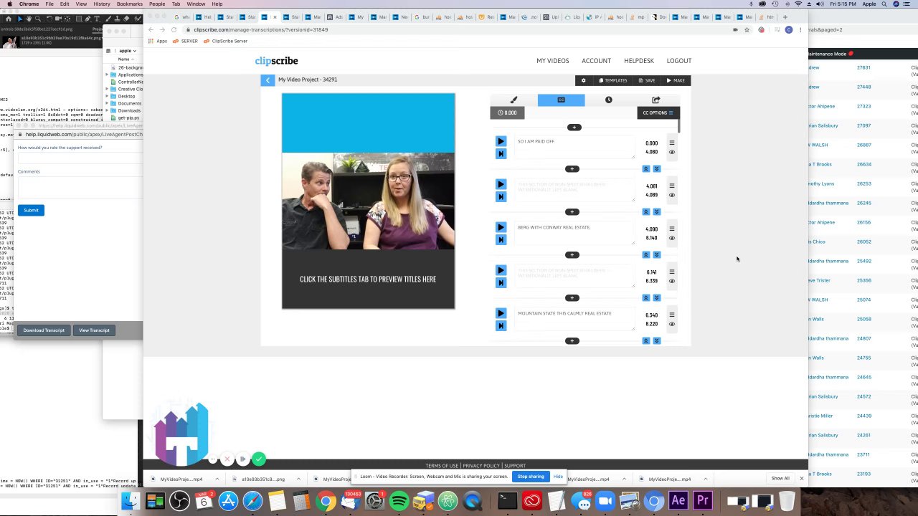Toggle visibility of 'MOUNTAIN STATE' caption
Screen dimensions: 918x516
click(672, 324)
